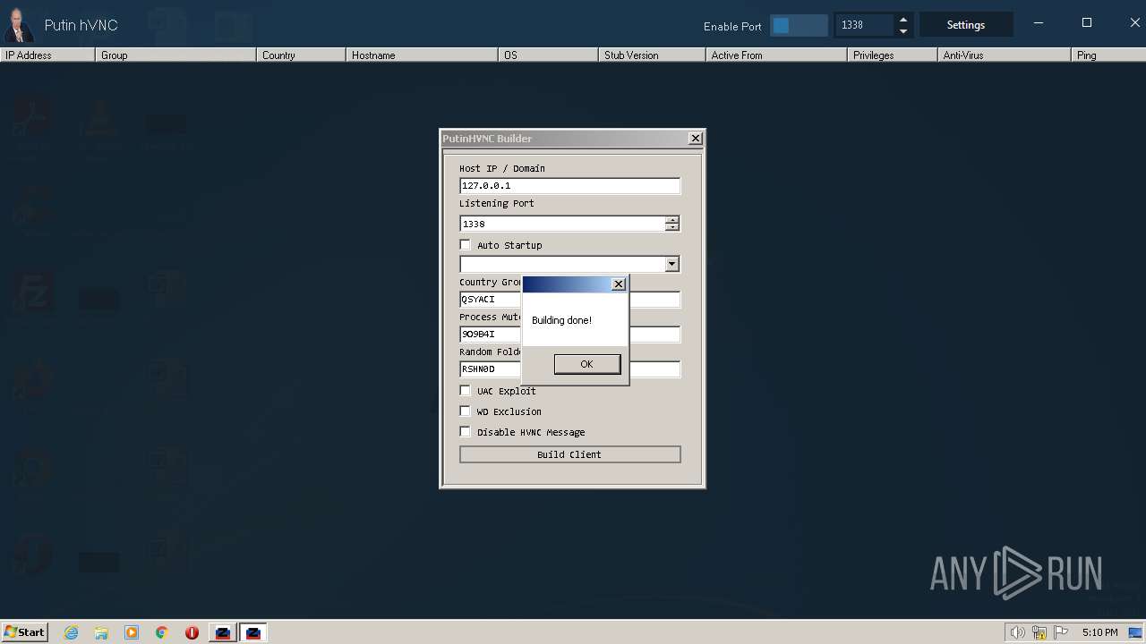Switch to second Putin hVNC taskbar window
Screen dimensions: 1146x644
click(253, 632)
